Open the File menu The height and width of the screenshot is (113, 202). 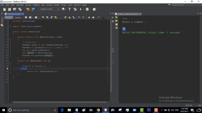point(2,5)
